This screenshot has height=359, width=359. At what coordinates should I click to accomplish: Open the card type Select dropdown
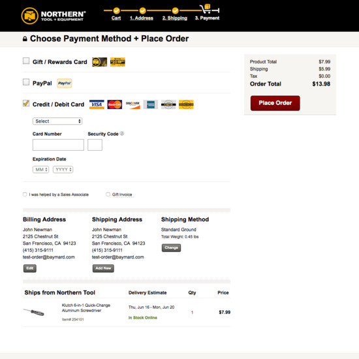click(x=57, y=121)
